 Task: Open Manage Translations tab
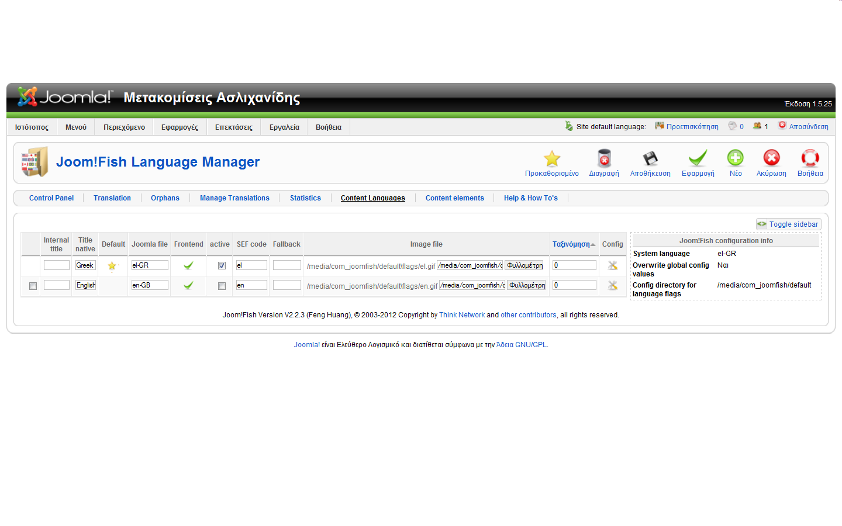(234, 198)
